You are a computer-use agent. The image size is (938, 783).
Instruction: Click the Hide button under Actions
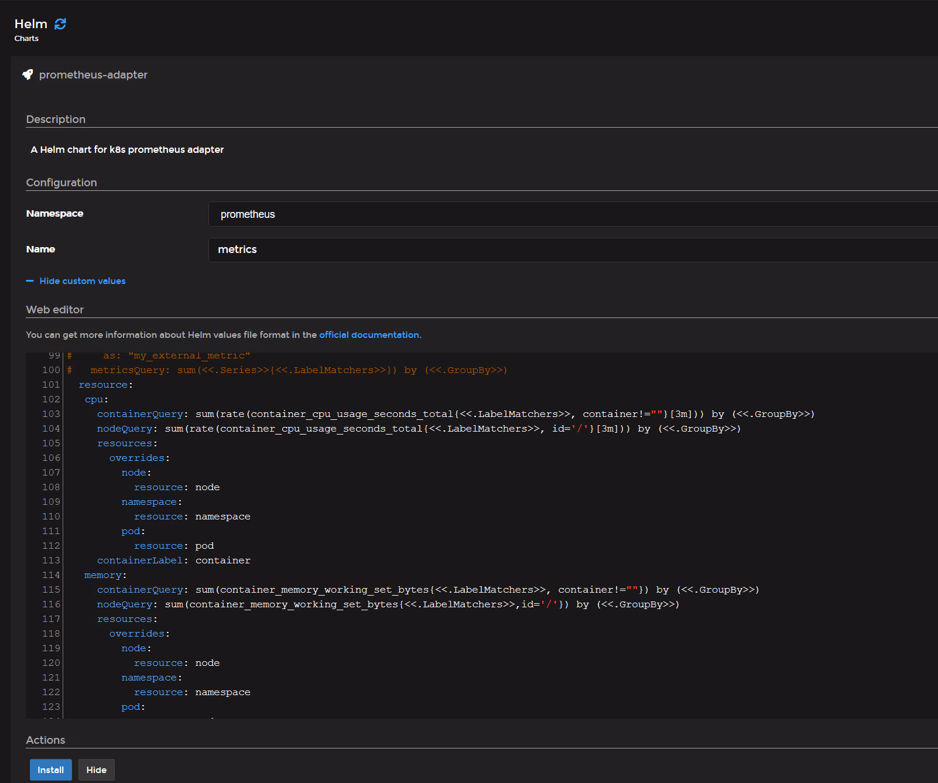[97, 770]
